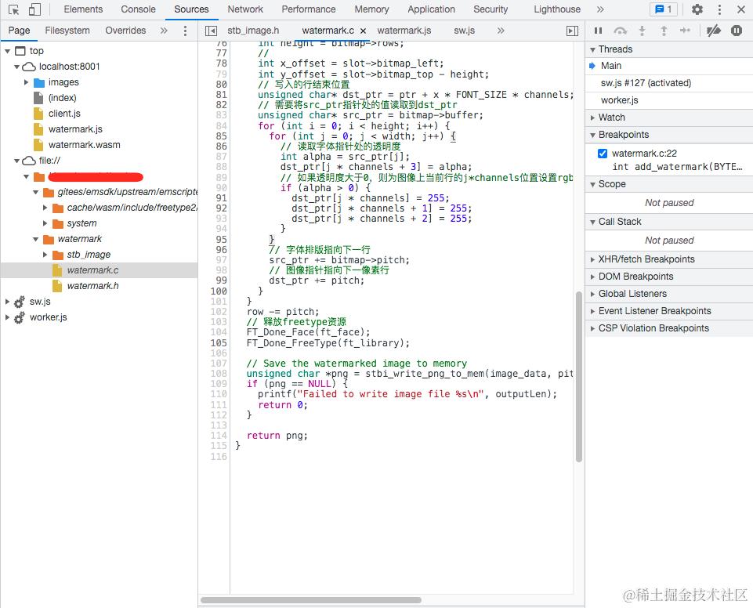
Task: Click the images folder icon
Action: click(x=39, y=82)
